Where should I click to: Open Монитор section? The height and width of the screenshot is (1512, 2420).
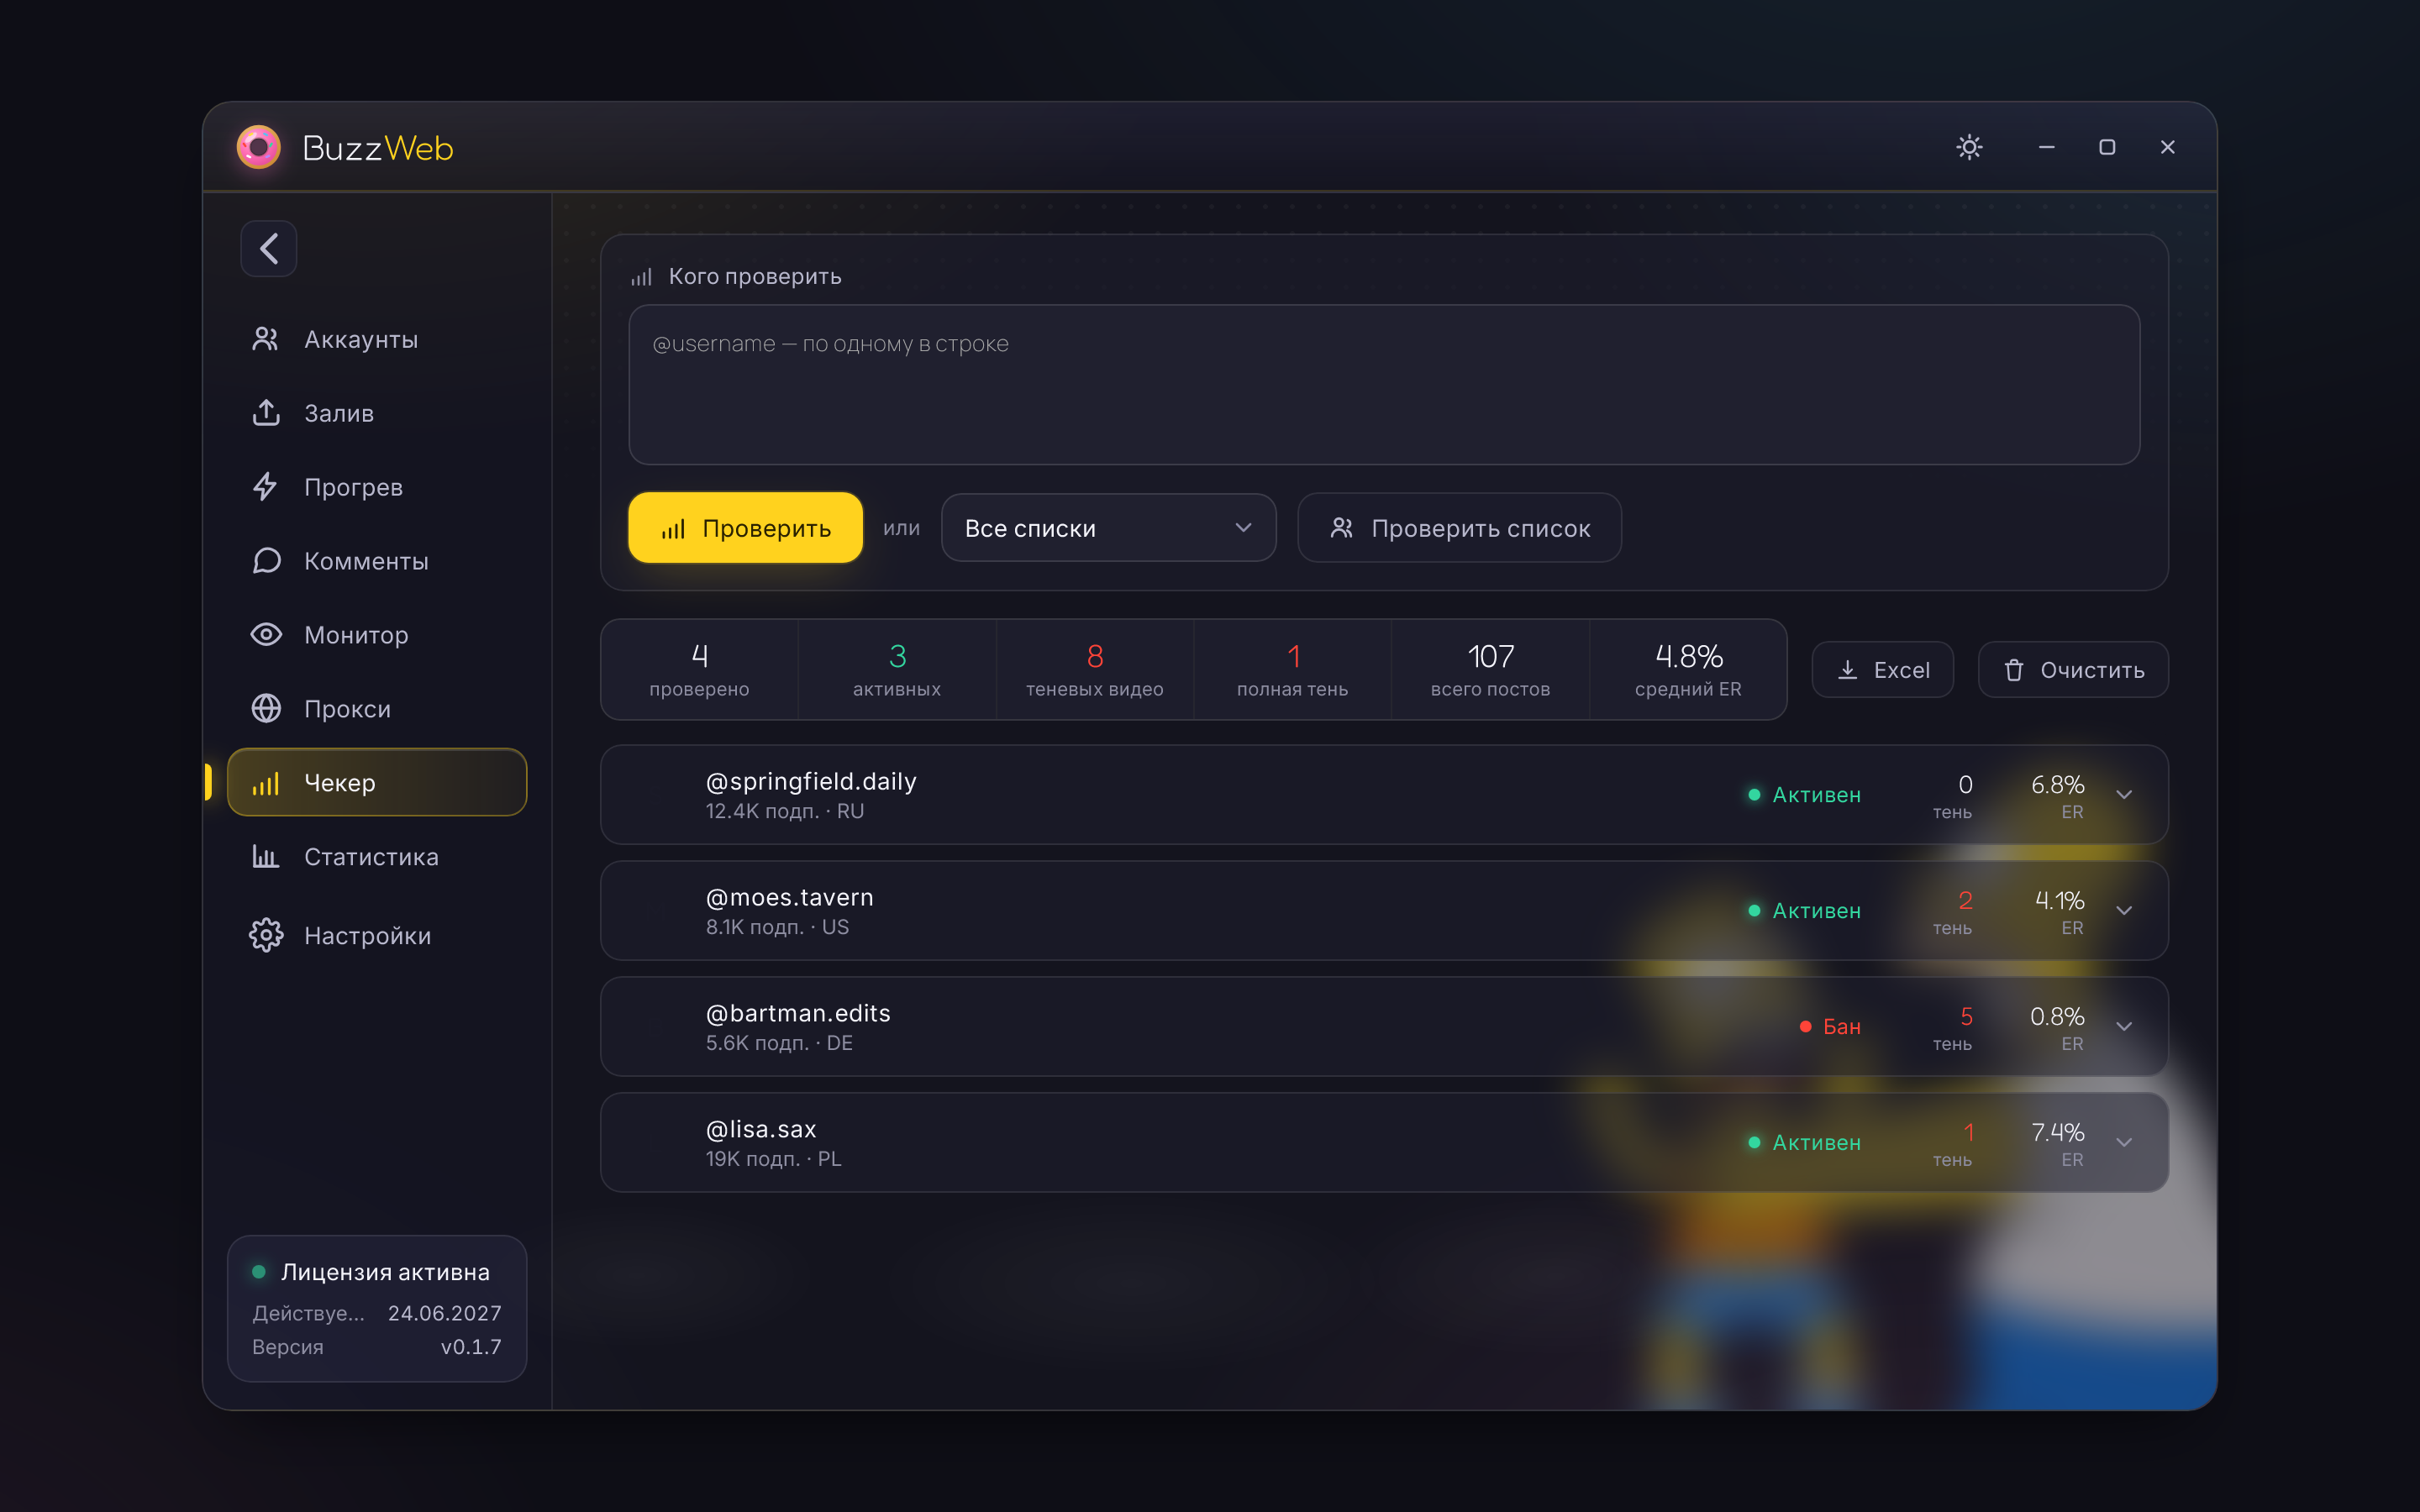pos(377,635)
